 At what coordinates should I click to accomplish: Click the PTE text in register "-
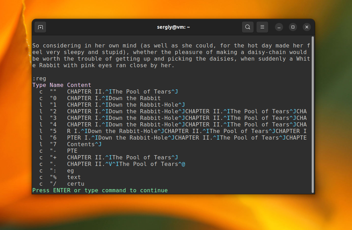click(x=72, y=151)
